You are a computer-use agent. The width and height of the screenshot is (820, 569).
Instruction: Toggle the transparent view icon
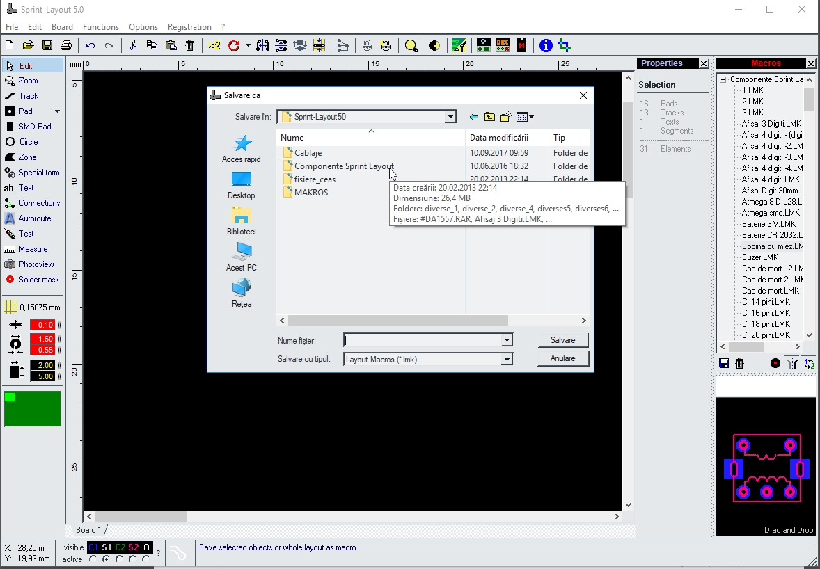tap(434, 45)
